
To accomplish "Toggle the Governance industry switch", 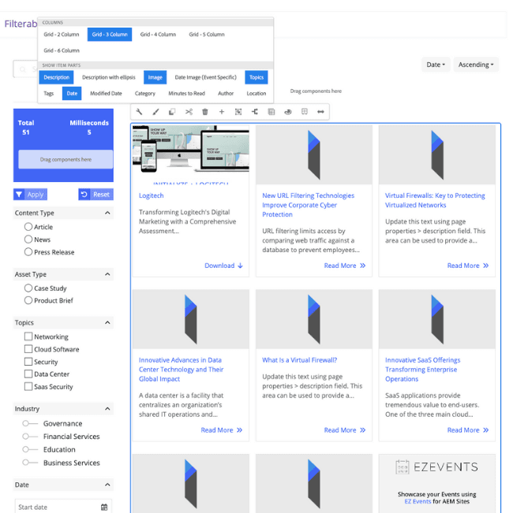I will [x=29, y=424].
